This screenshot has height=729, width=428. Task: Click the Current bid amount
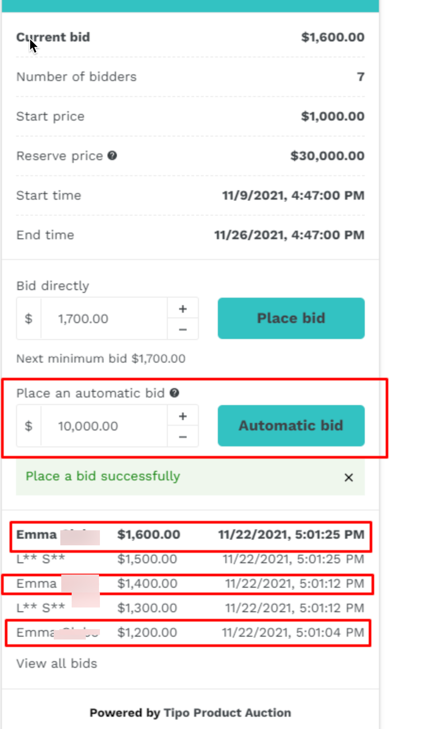click(332, 37)
